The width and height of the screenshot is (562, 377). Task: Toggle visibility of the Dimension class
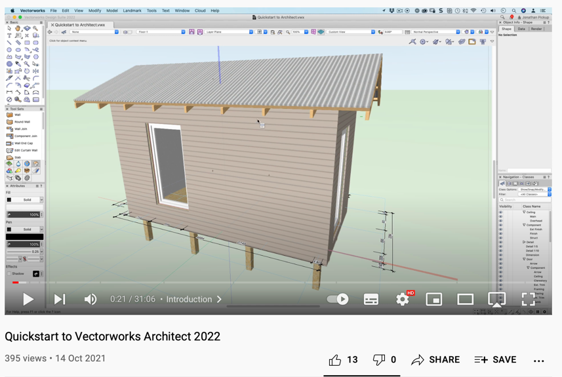[x=501, y=255]
